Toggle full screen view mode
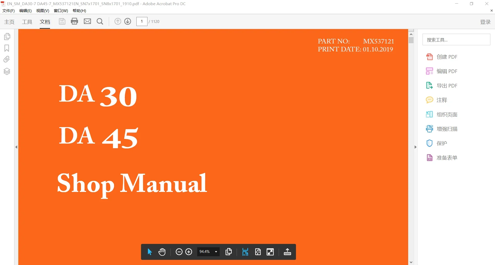495x265 pixels. (270, 252)
